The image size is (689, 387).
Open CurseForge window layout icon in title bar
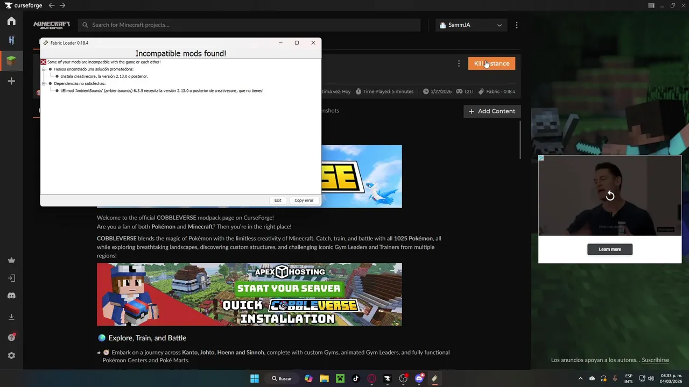(x=651, y=5)
